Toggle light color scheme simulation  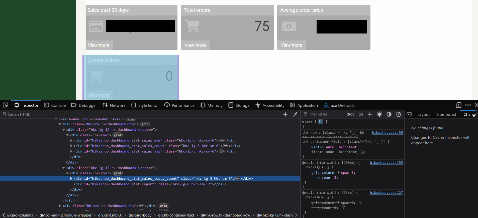(x=379, y=114)
